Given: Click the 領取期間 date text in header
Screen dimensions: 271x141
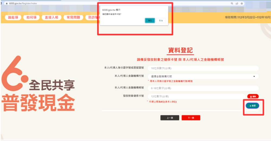Looking at the screenshot, I should (x=247, y=17).
